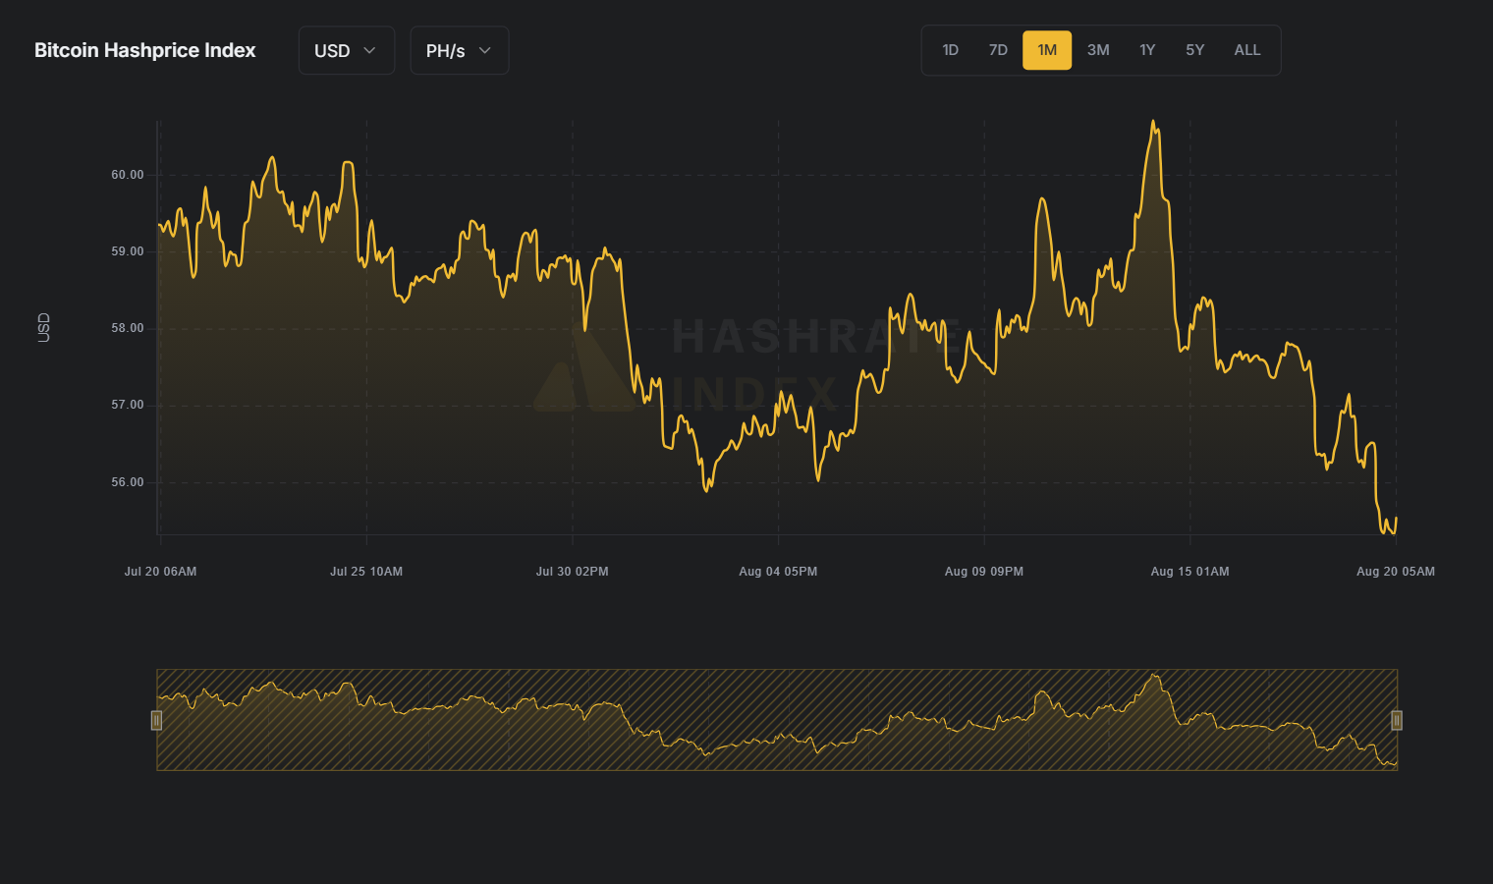Viewport: 1493px width, 884px height.
Task: Click the overview minimap chart
Action: (776, 720)
